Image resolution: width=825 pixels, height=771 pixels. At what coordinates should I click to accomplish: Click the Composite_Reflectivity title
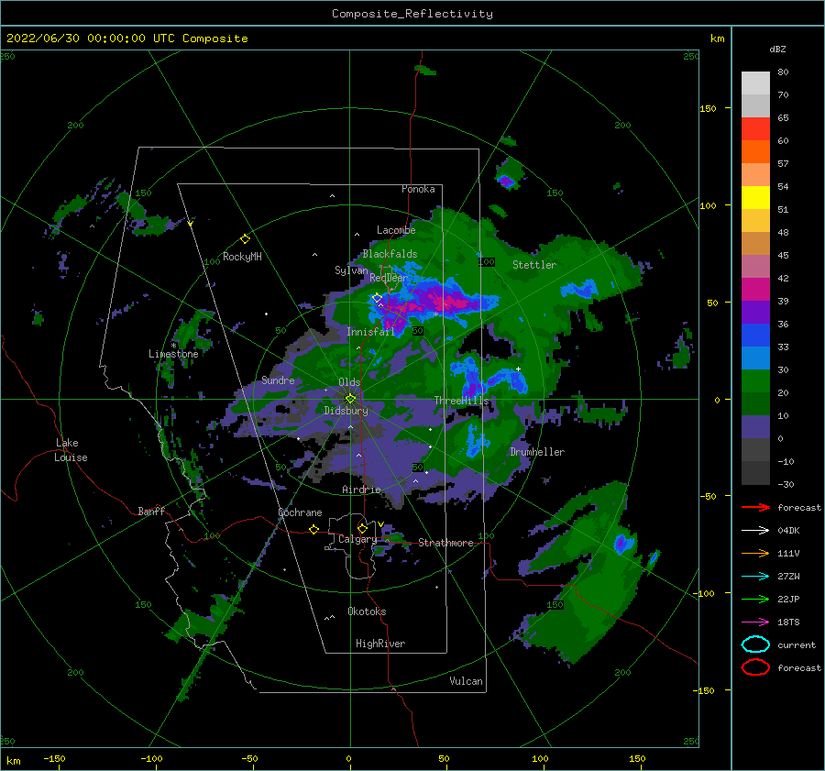click(412, 14)
